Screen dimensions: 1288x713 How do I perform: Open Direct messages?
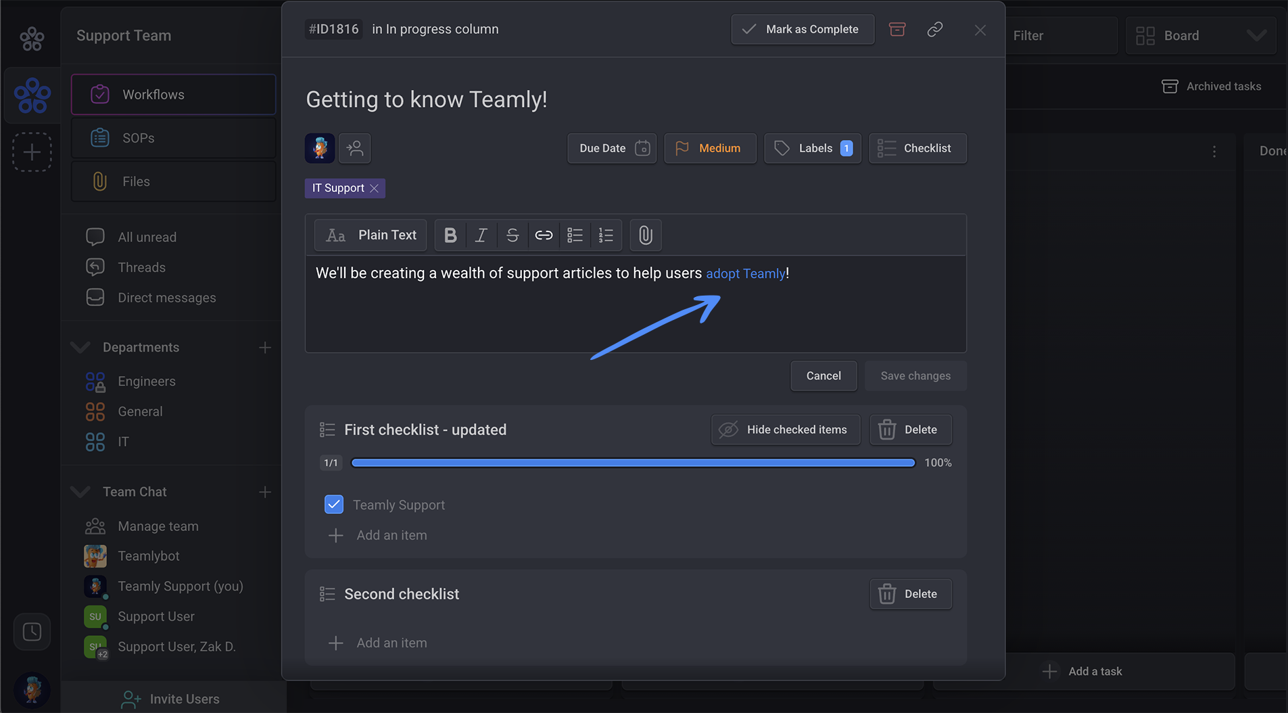coord(167,298)
